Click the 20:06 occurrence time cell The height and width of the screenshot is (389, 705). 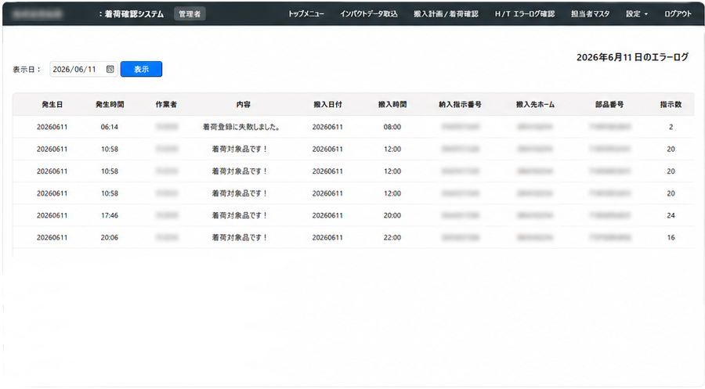tap(109, 238)
